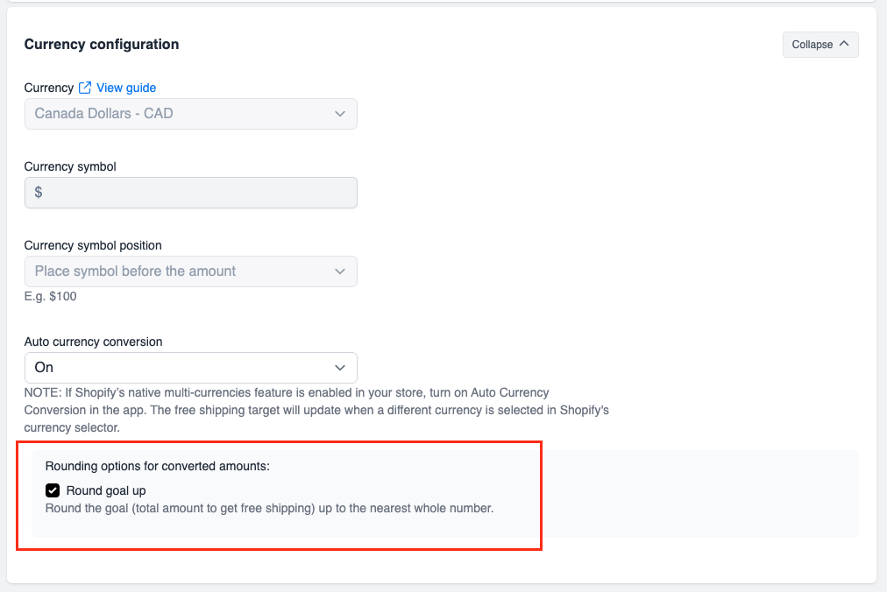887x592 pixels.
Task: Collapse the Currency configuration section
Action: point(820,45)
